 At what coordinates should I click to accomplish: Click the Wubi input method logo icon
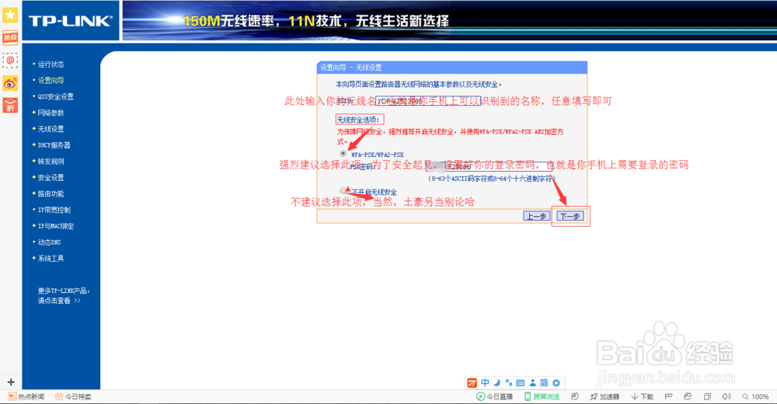(472, 383)
